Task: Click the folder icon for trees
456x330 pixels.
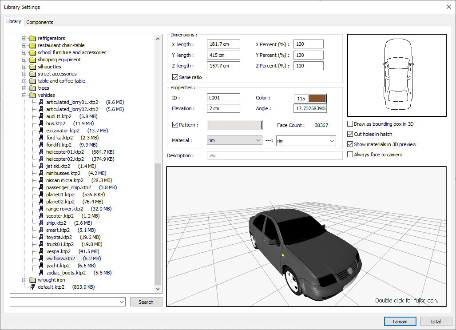Action: 32,88
